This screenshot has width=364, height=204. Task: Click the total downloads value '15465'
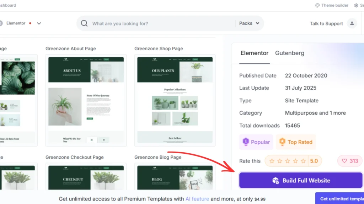[x=293, y=126]
